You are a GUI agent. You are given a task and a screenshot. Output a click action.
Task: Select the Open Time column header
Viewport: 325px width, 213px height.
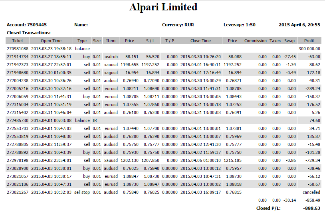point(51,41)
